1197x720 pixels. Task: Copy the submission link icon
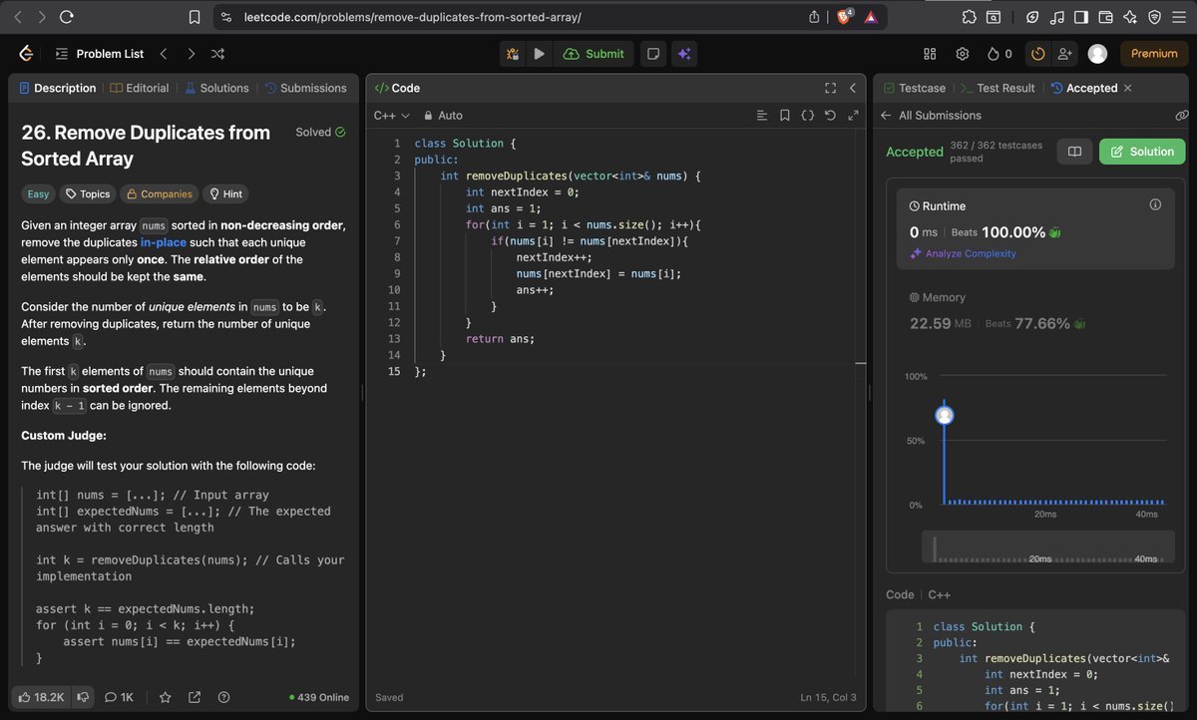click(x=1181, y=116)
